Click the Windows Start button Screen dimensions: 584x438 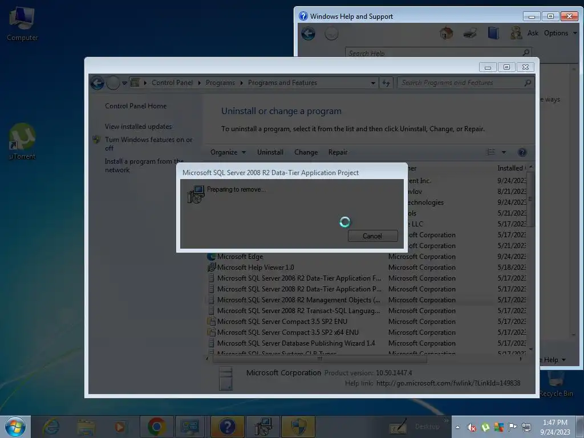point(15,427)
